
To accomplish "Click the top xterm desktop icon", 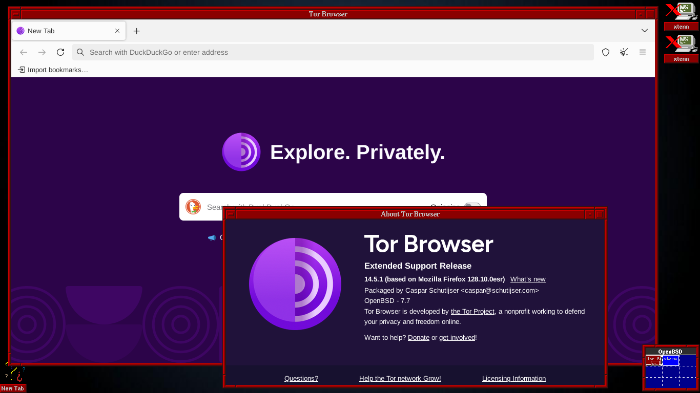I will coord(681,16).
